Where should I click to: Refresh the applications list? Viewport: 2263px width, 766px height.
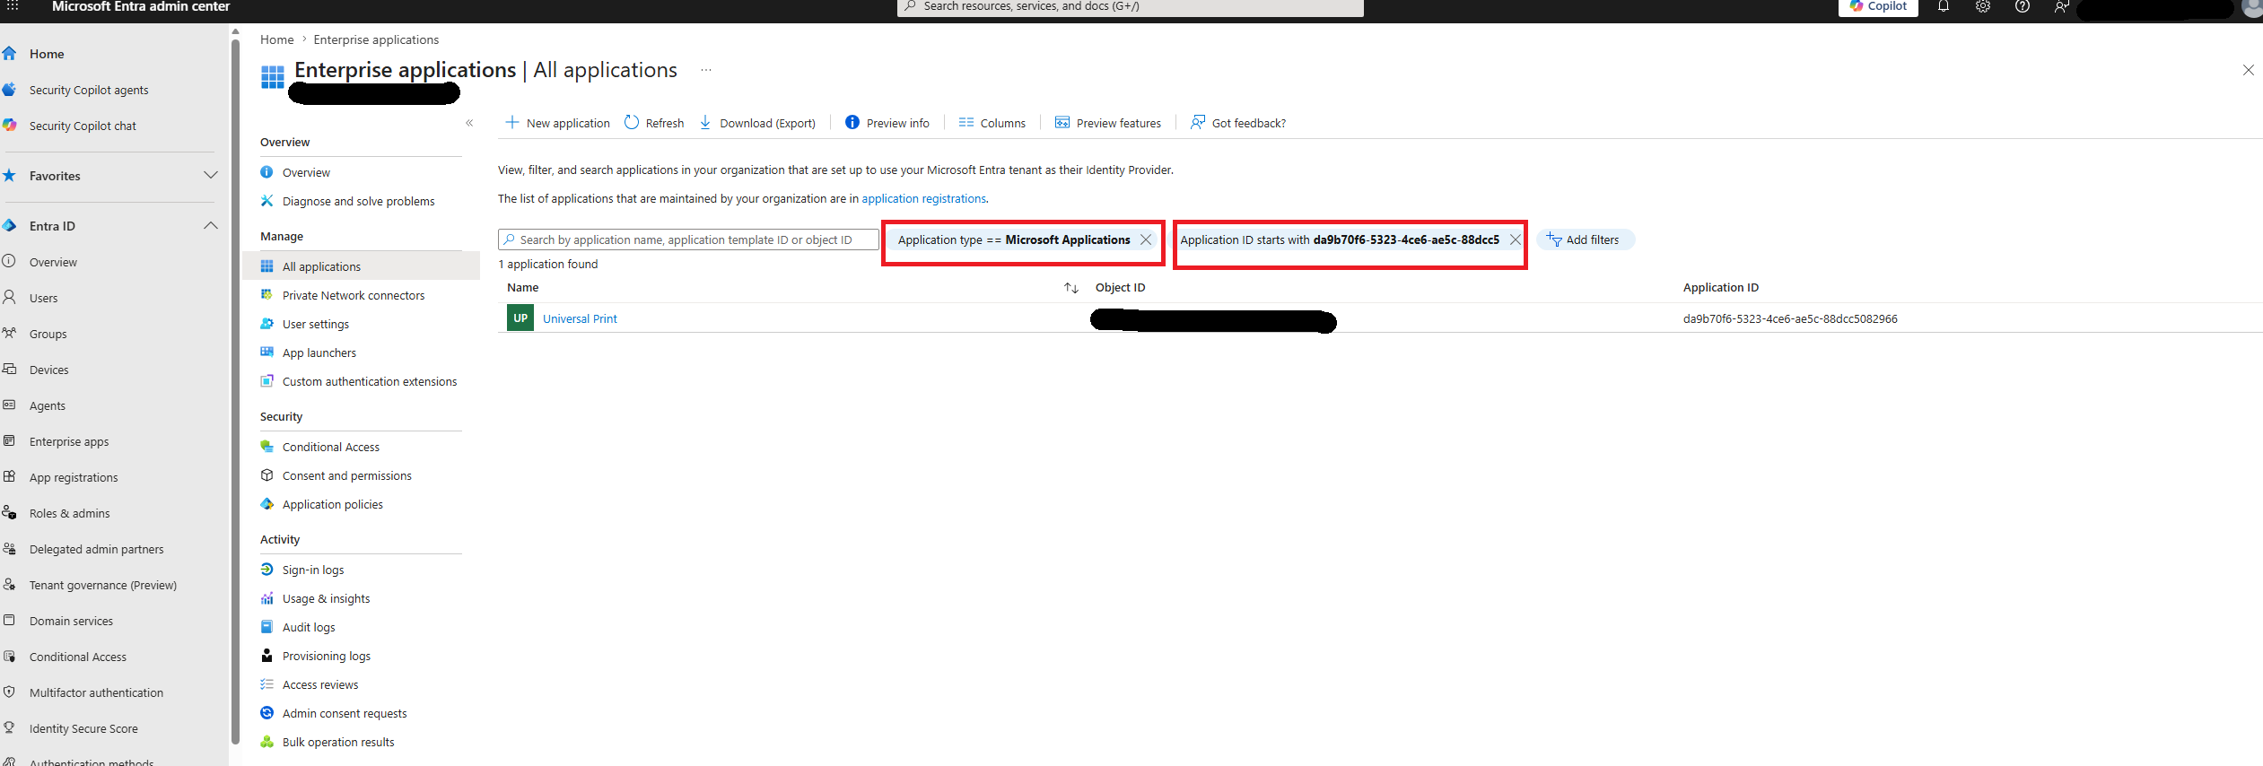point(654,123)
